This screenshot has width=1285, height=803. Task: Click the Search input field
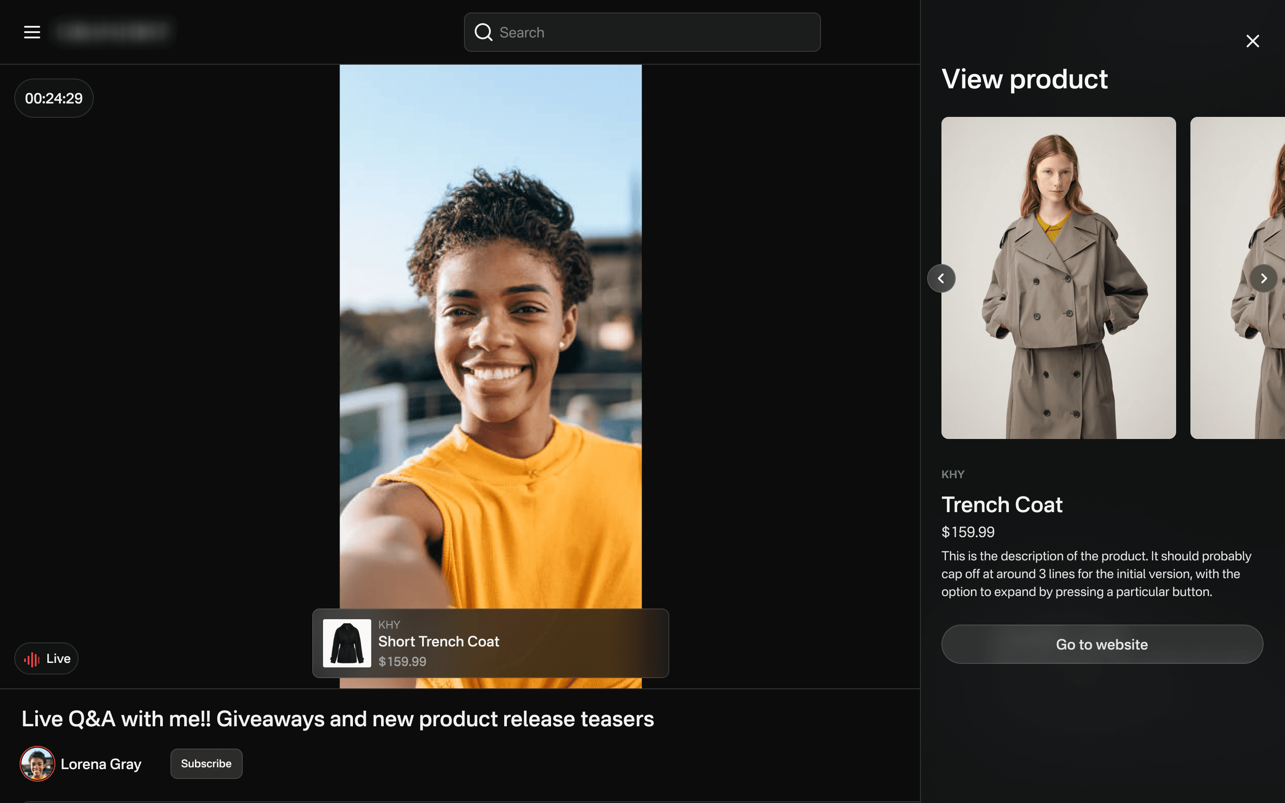point(653,33)
